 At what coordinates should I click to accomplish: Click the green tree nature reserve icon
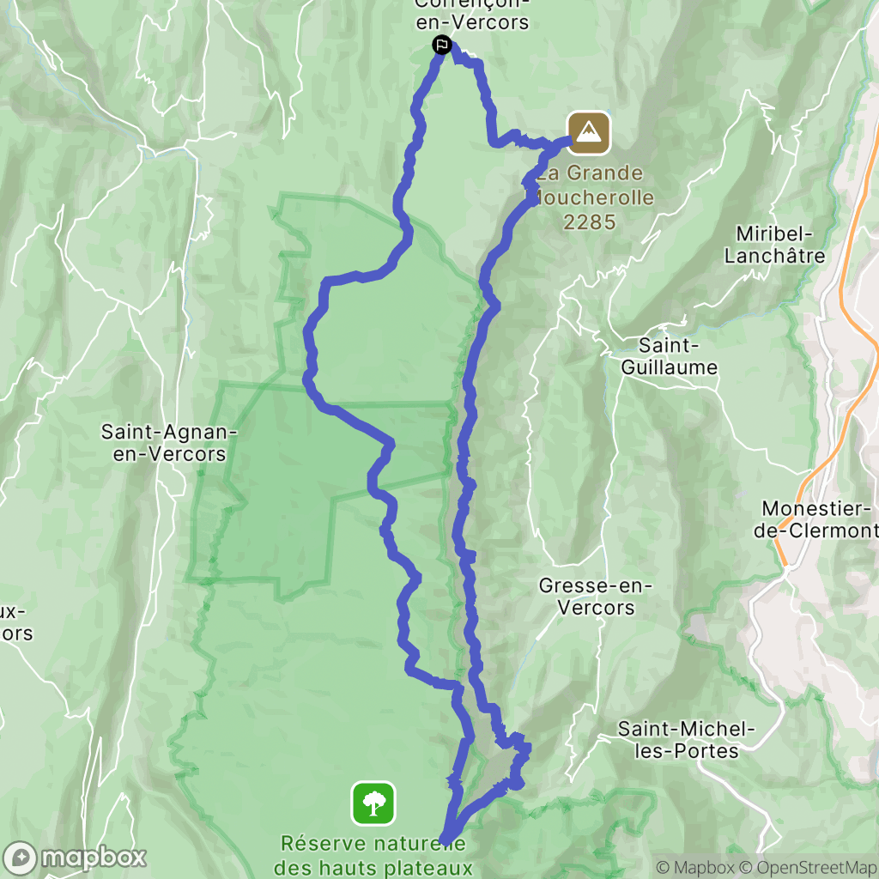pos(373,803)
